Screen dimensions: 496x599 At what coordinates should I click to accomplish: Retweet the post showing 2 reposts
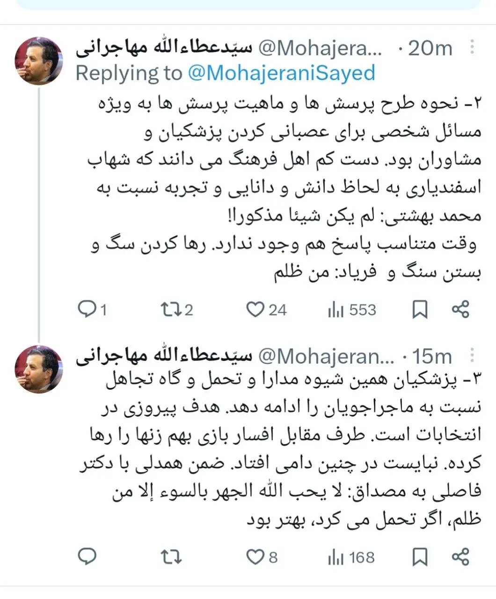pos(171,309)
